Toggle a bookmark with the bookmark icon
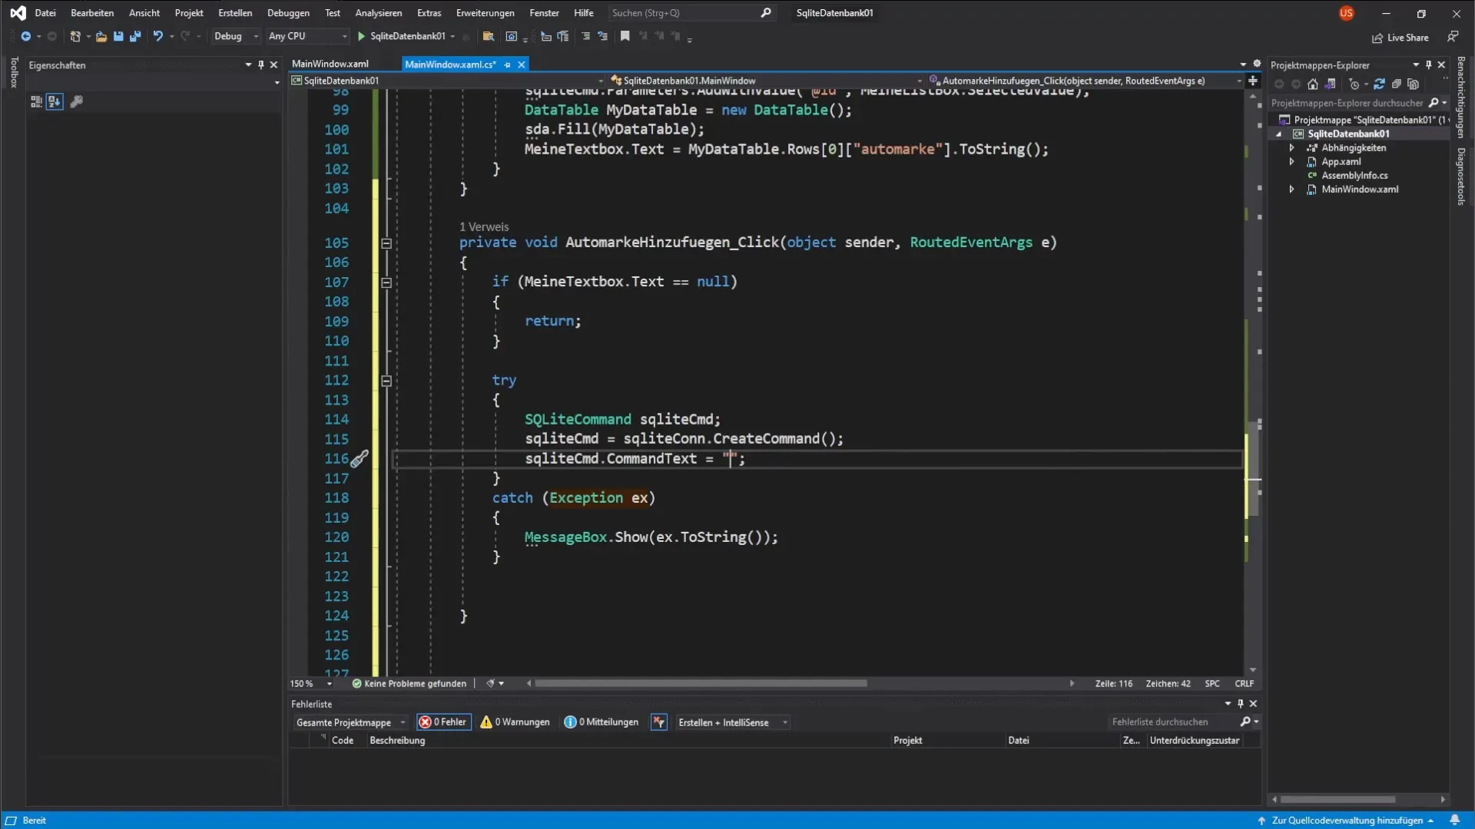Screen dimensions: 1475x829 (625, 36)
